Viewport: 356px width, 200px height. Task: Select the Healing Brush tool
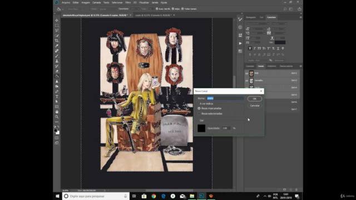57,51
